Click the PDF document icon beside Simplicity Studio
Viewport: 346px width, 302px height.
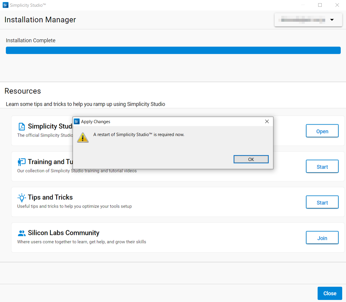(22, 126)
